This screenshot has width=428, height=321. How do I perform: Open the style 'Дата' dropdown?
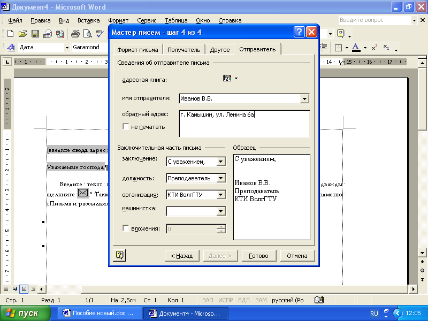coord(67,48)
